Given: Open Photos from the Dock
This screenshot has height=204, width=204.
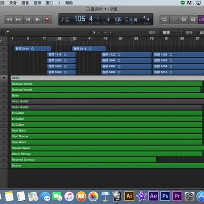Looking at the screenshot, I should (x=93, y=196).
